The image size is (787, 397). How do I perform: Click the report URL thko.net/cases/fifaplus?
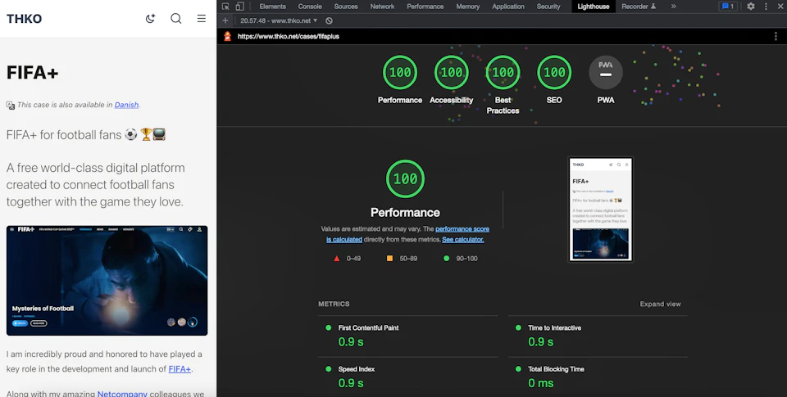(x=288, y=36)
